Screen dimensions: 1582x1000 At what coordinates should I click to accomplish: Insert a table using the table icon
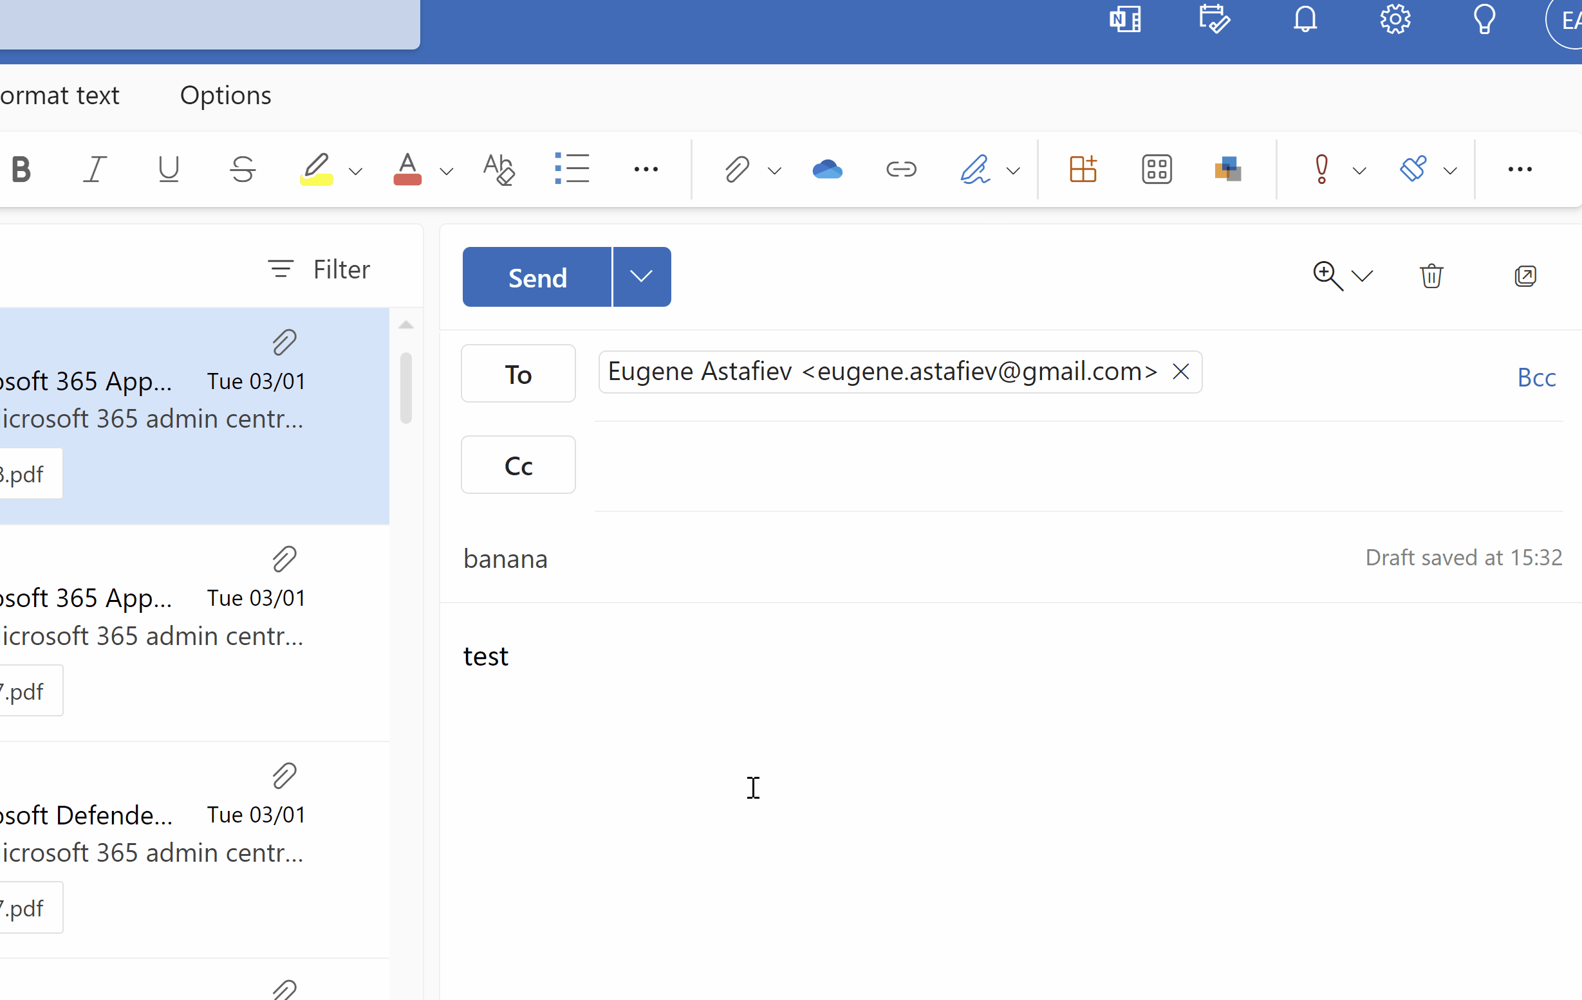tap(1081, 168)
